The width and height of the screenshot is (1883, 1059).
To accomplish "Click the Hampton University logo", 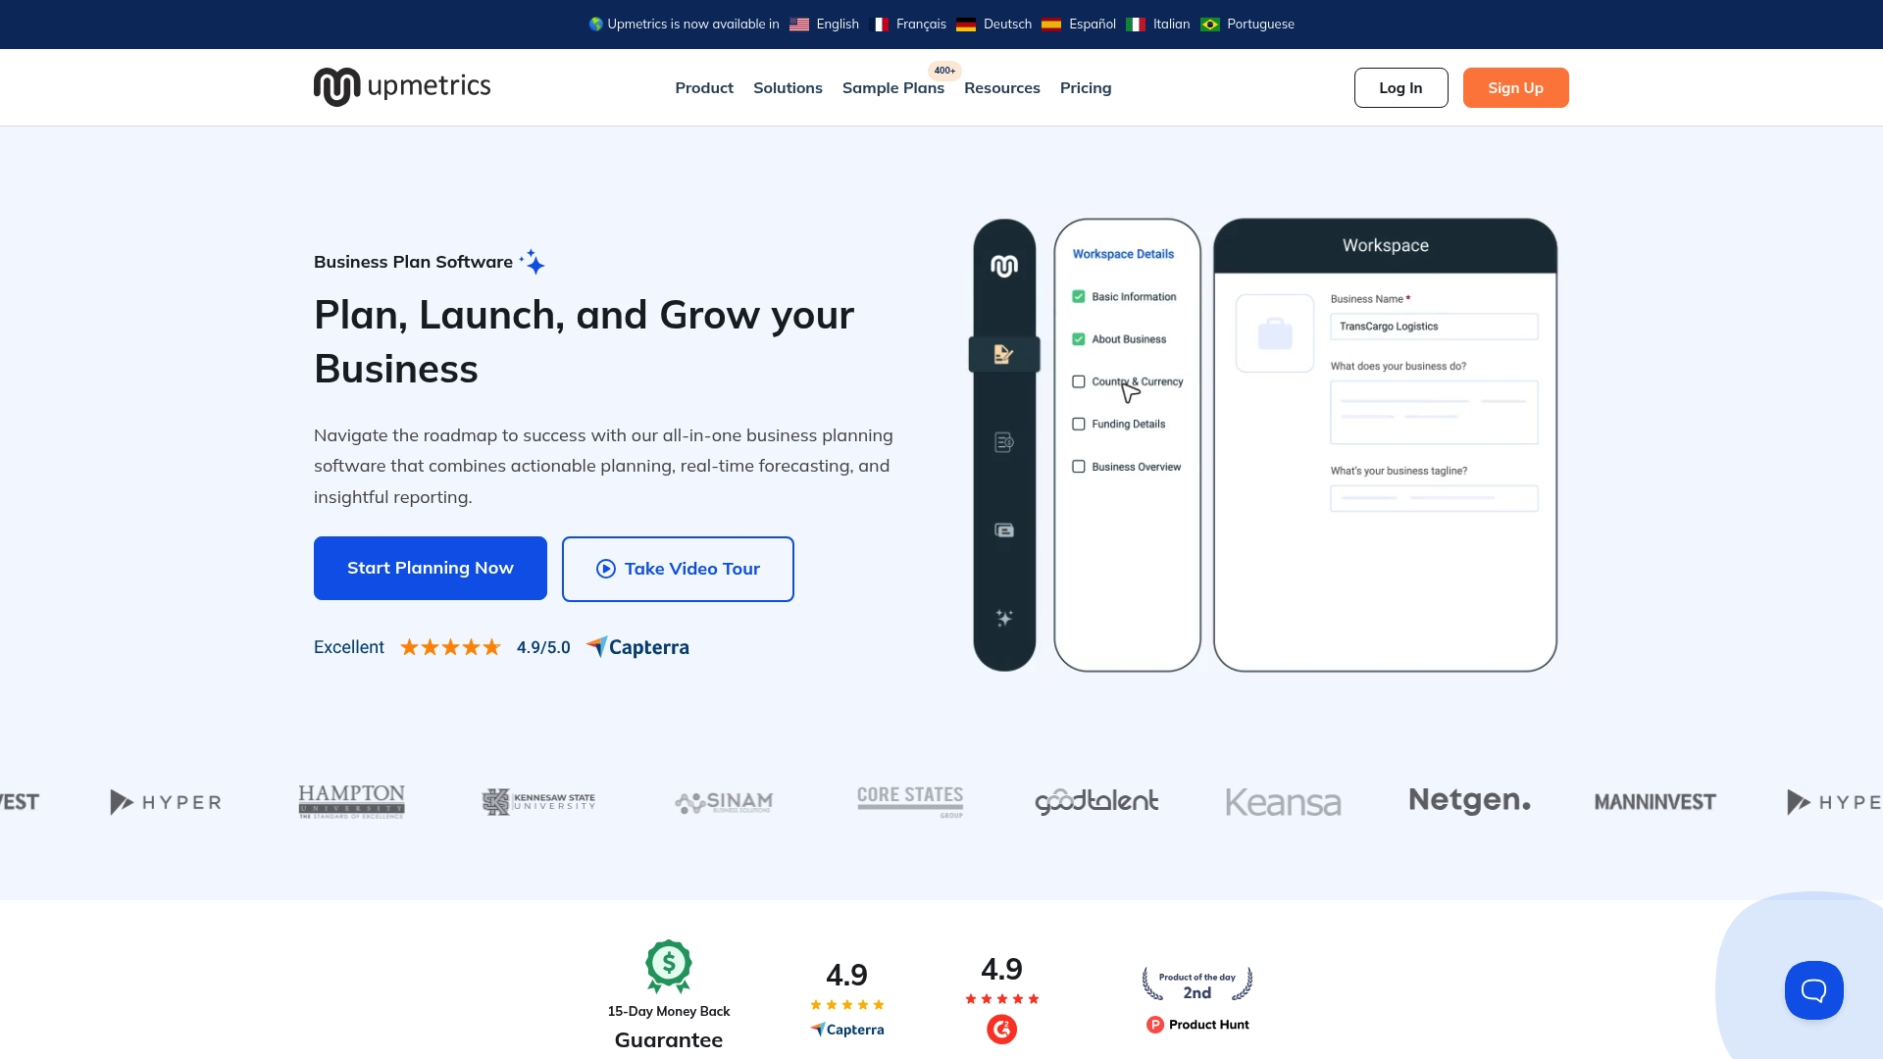I will click(x=351, y=801).
